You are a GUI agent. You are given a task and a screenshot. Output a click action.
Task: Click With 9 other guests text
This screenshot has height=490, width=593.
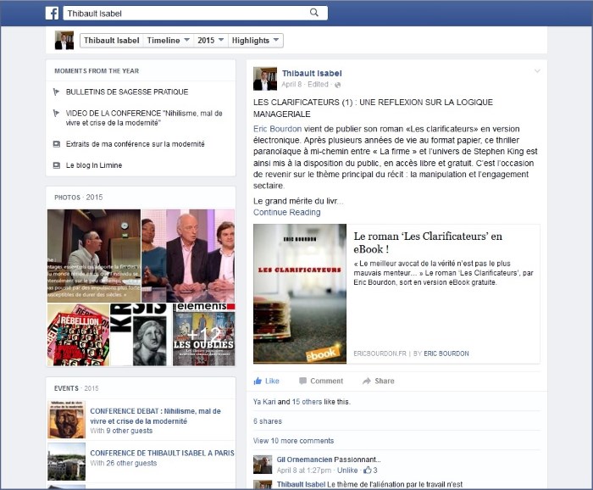pos(121,431)
